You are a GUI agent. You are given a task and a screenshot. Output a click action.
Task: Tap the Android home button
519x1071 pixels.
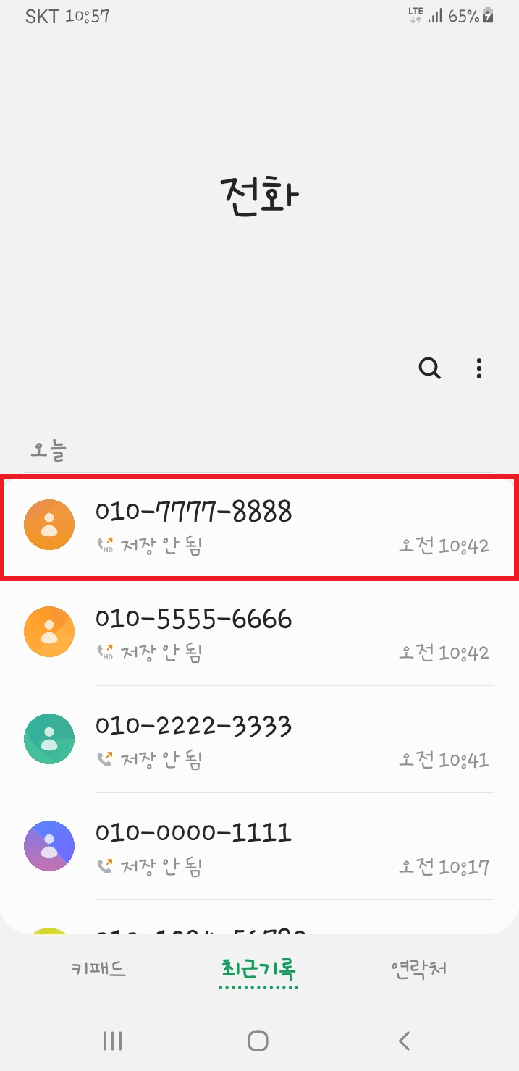(258, 1041)
